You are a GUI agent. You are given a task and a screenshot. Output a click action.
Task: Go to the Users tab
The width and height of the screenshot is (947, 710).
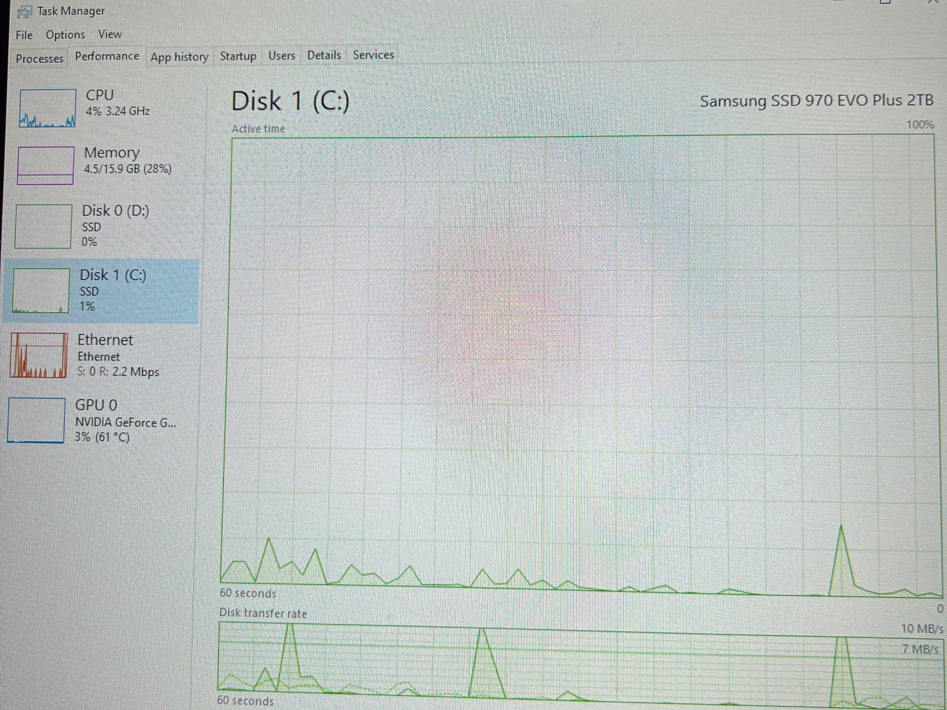pos(282,55)
